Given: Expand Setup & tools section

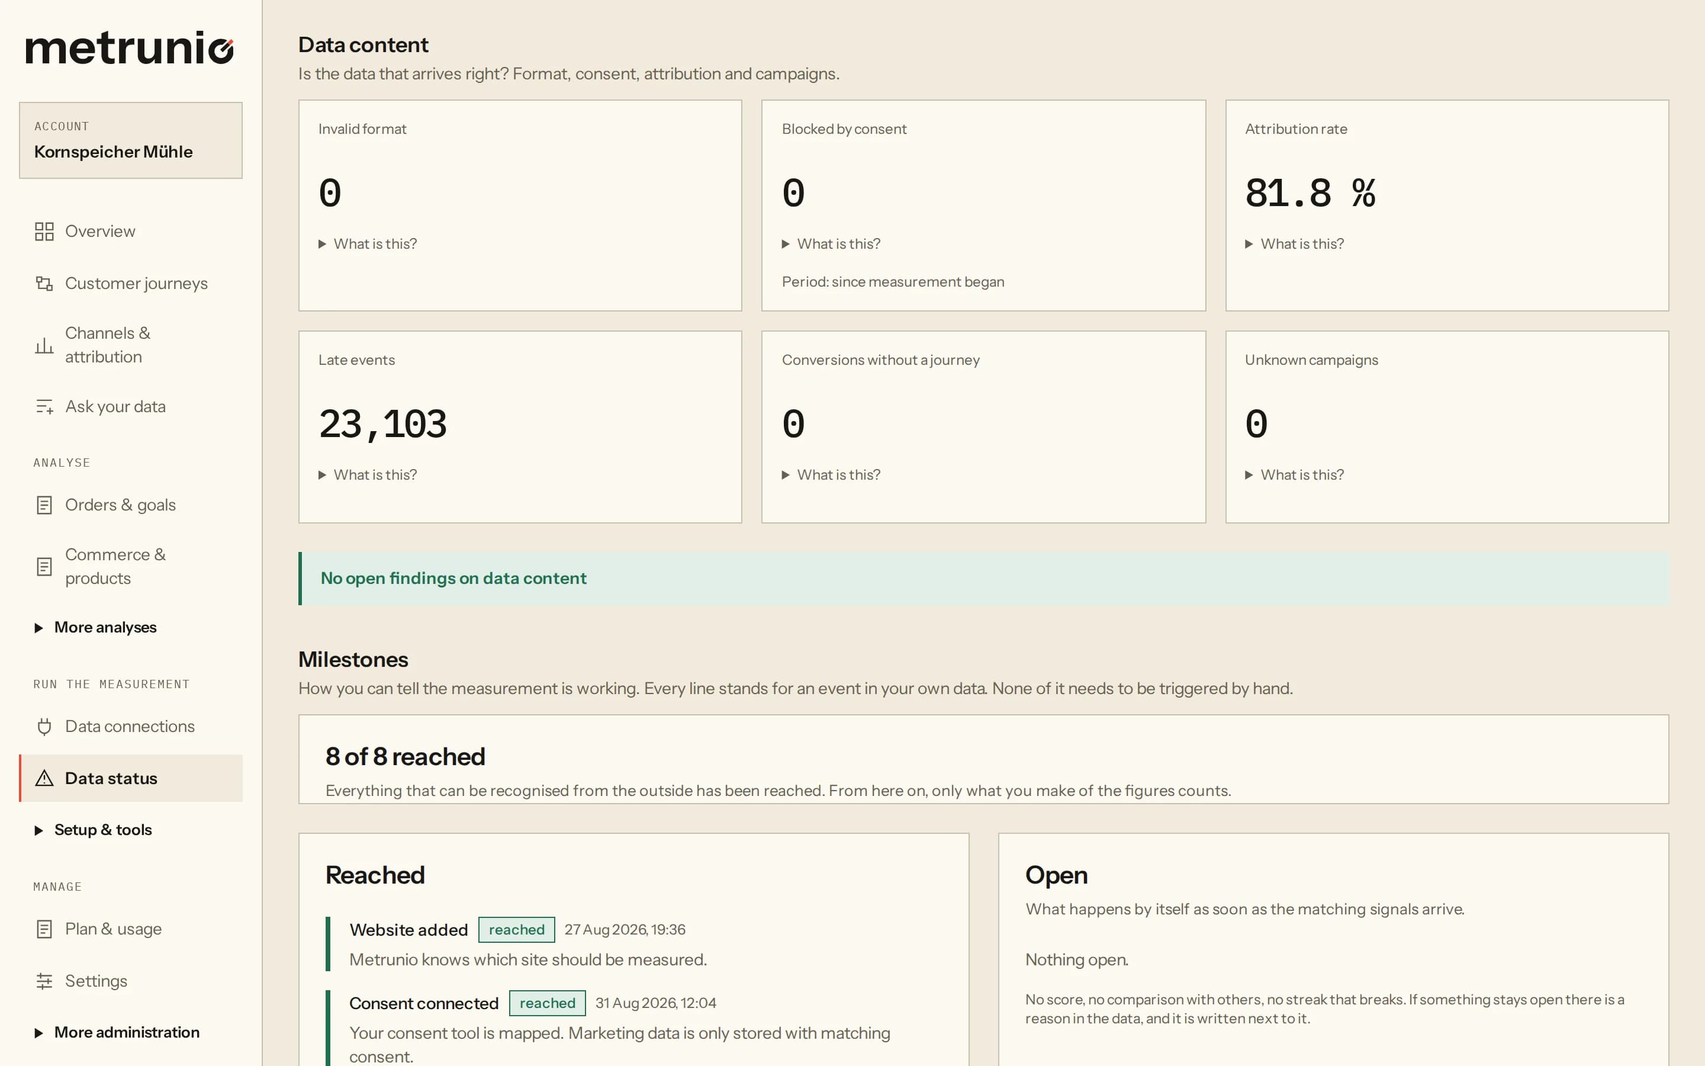Looking at the screenshot, I should [93, 830].
